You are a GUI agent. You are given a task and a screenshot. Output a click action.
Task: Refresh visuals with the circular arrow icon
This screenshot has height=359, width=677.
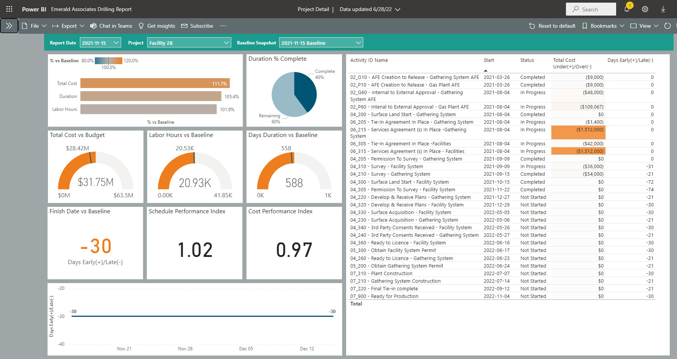point(667,26)
